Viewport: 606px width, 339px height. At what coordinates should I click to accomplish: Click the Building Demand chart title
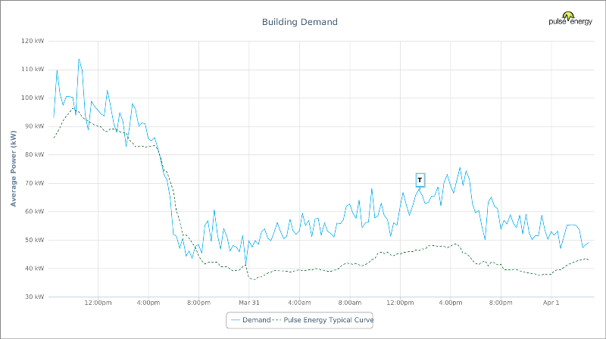click(x=299, y=22)
